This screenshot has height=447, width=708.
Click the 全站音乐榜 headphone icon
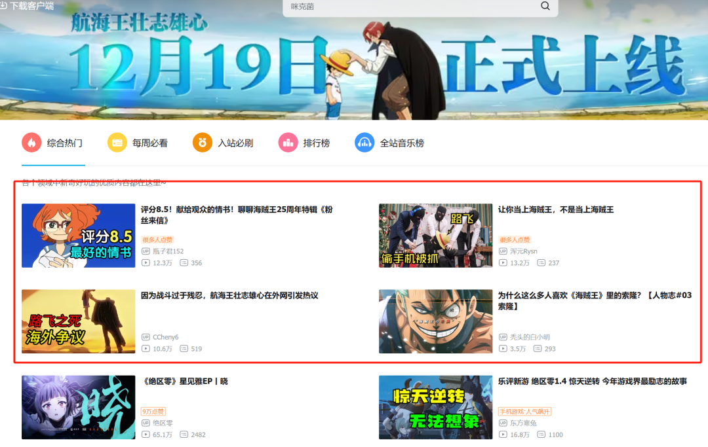(364, 142)
